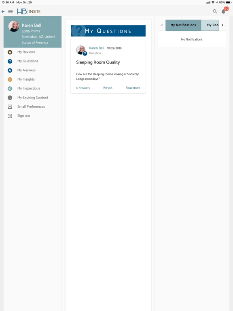Open the search magnifier icon
This screenshot has height=311, width=233.
point(215,11)
